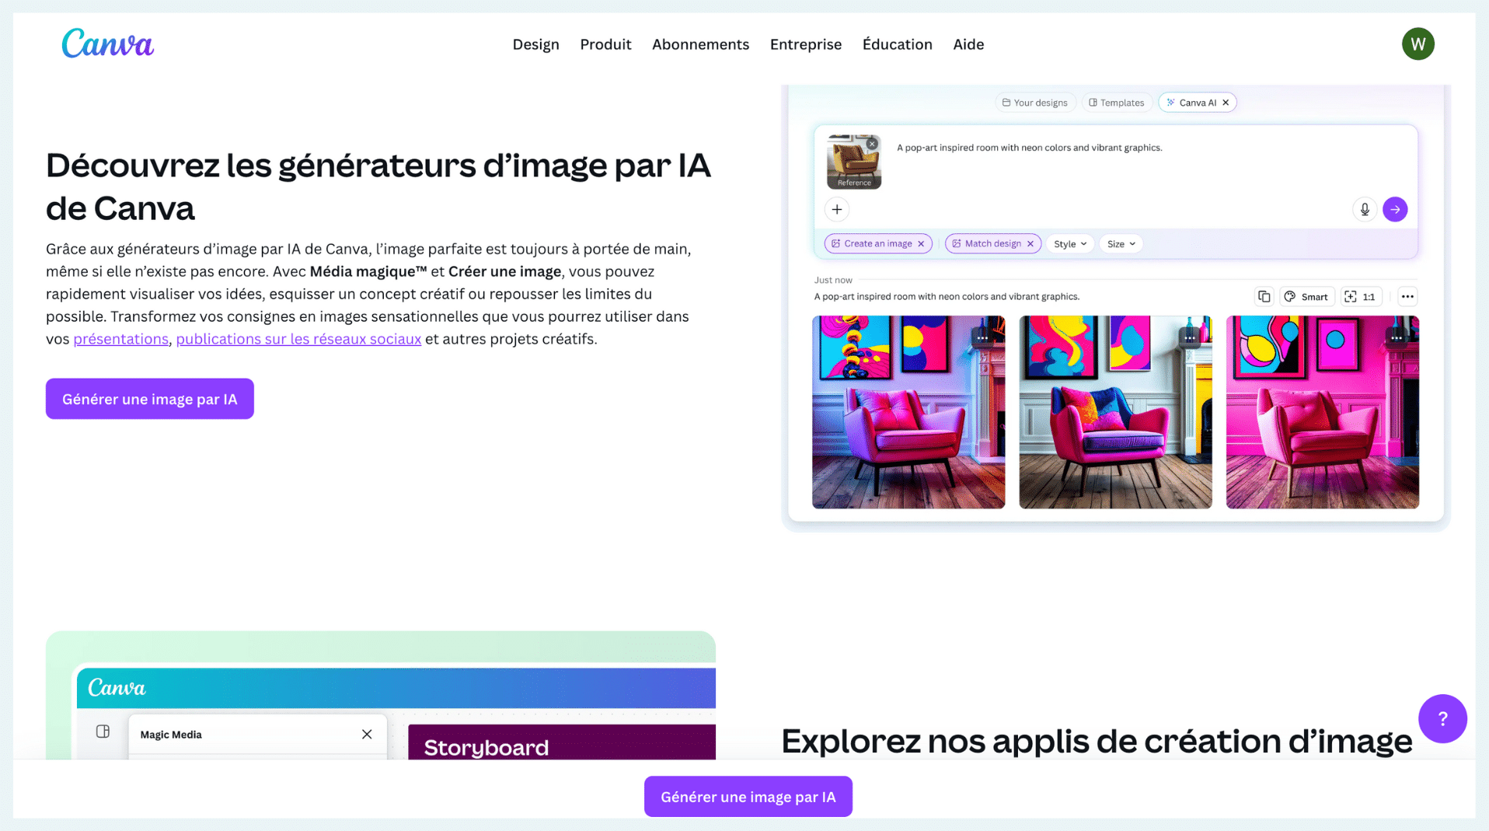Click the Canva logo in the header

point(107,44)
